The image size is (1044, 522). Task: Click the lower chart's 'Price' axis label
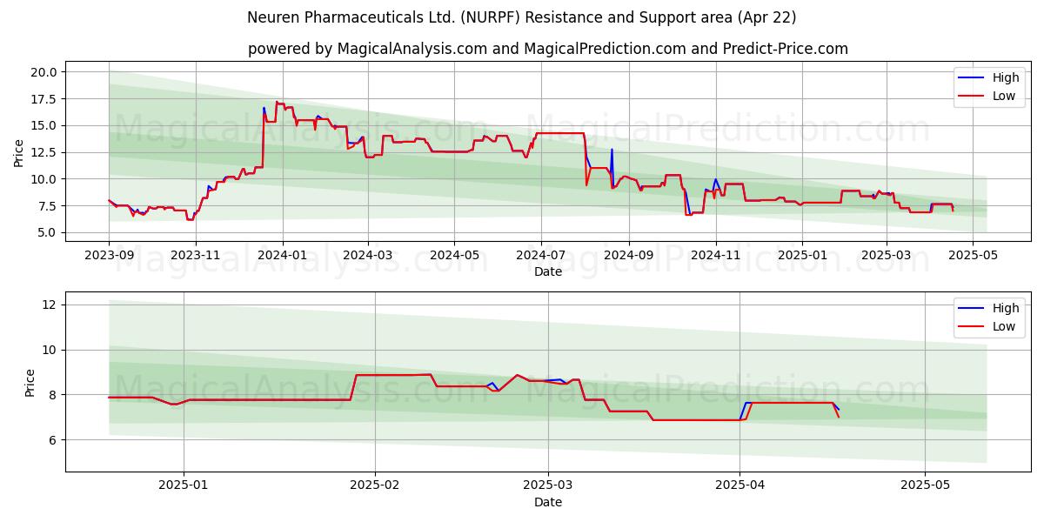click(30, 383)
